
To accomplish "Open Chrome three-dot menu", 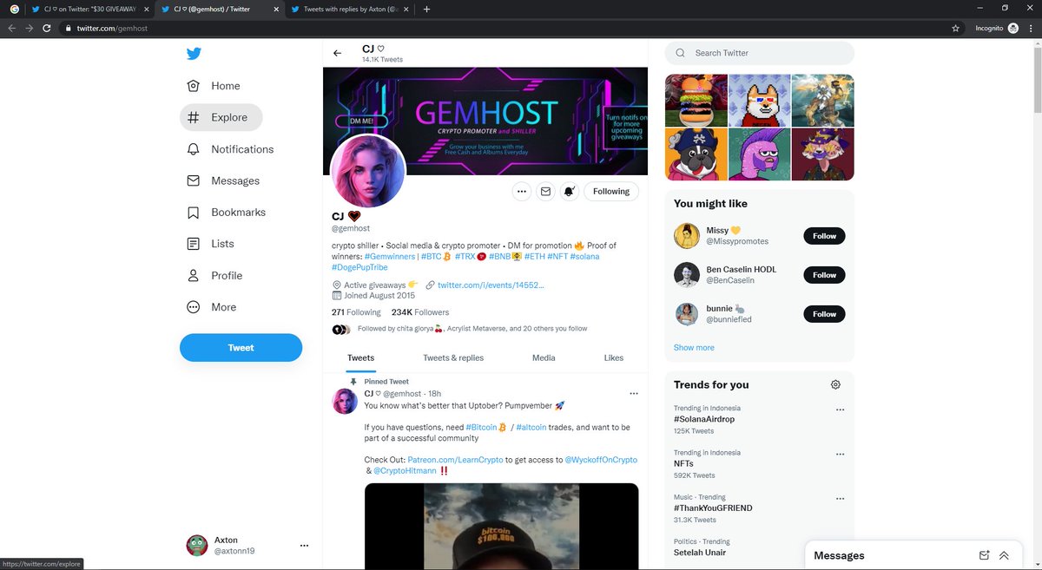I will point(1031,28).
